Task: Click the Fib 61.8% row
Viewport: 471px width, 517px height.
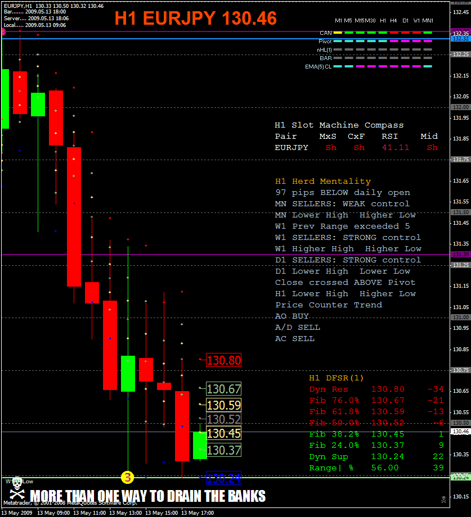Action: (x=376, y=411)
